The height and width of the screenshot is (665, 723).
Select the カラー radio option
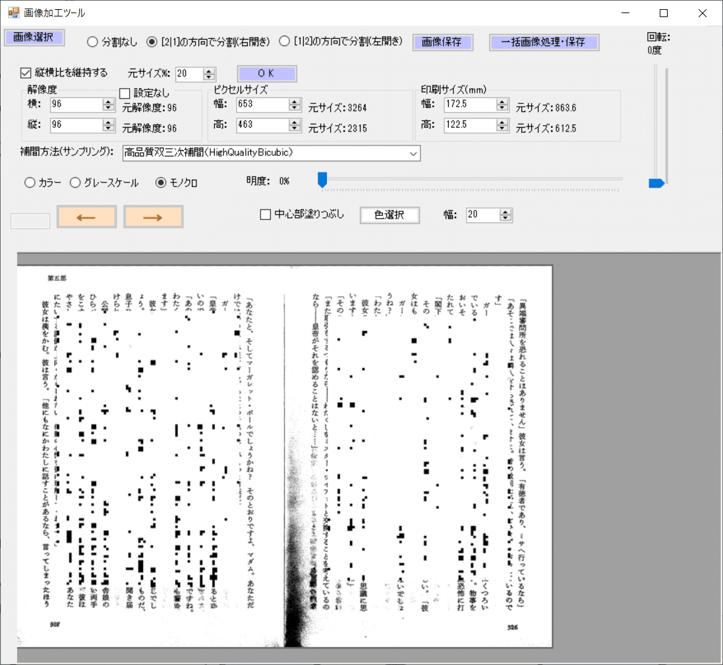[43, 183]
